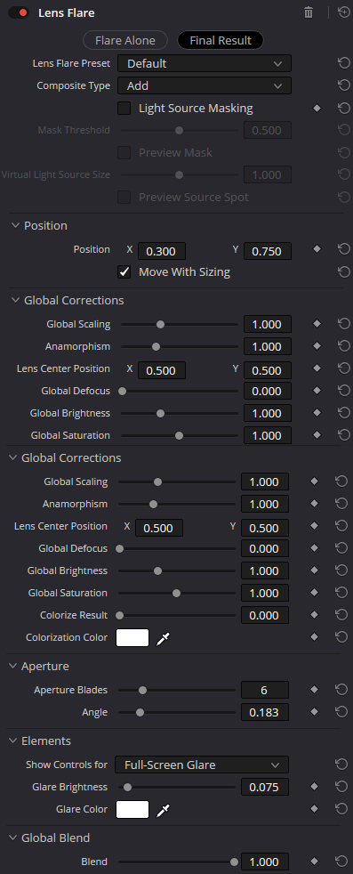353x874 pixels.
Task: Add keyframe for Global Blend amount
Action: (x=314, y=862)
